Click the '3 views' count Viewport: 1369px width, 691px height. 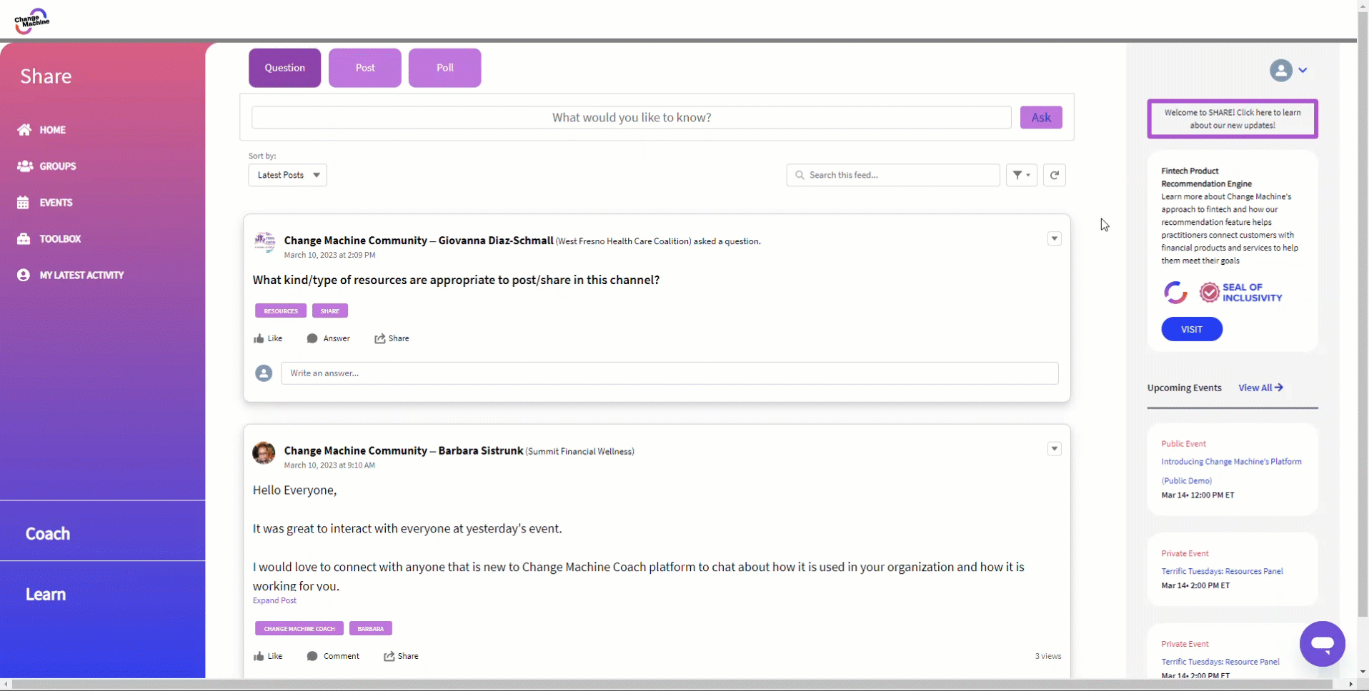point(1047,656)
